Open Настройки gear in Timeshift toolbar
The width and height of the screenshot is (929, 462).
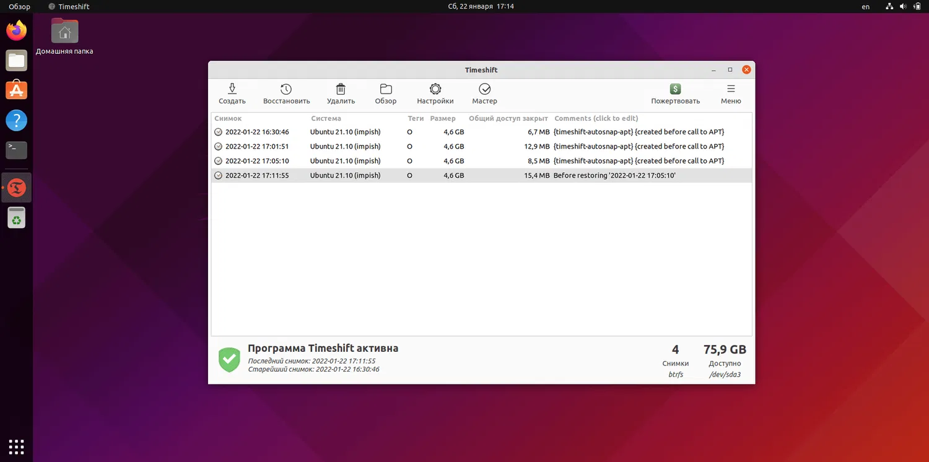(435, 94)
